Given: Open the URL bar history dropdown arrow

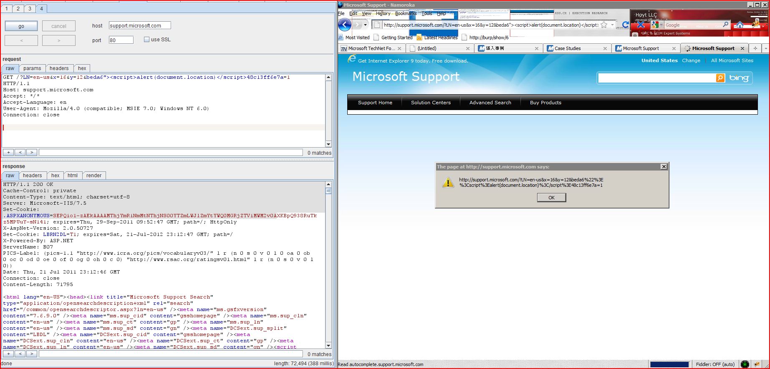Looking at the screenshot, I should coord(612,25).
